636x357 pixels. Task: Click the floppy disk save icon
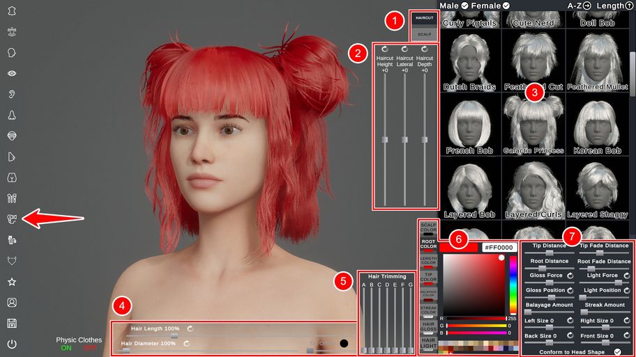coord(12,323)
